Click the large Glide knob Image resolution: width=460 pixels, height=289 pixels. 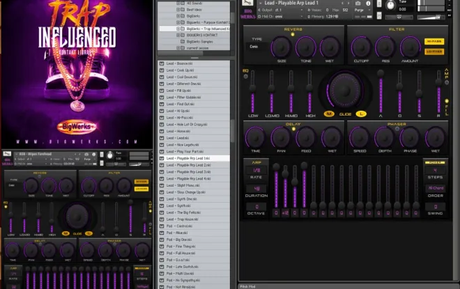point(345,91)
